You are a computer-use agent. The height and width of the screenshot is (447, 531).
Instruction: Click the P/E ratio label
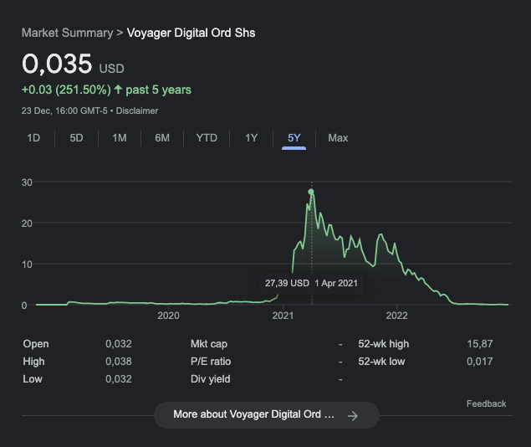(x=211, y=362)
